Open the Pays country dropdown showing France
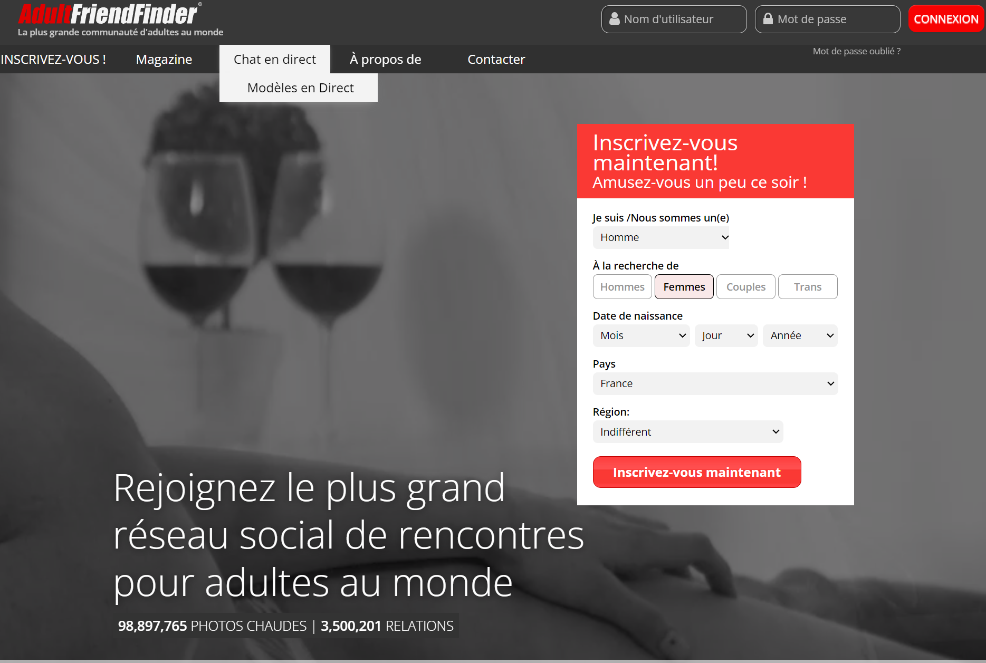 pyautogui.click(x=715, y=383)
